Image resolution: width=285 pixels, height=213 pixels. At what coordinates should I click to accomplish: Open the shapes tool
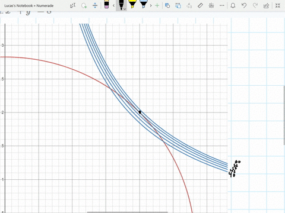click(x=167, y=5)
